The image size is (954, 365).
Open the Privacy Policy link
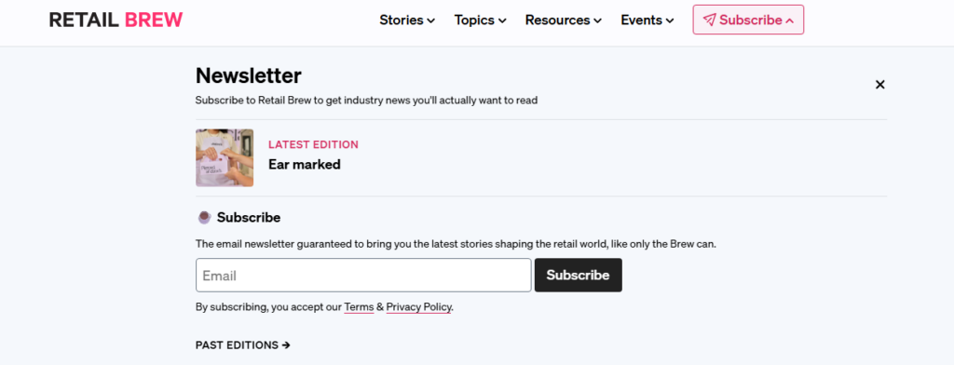[x=418, y=307]
